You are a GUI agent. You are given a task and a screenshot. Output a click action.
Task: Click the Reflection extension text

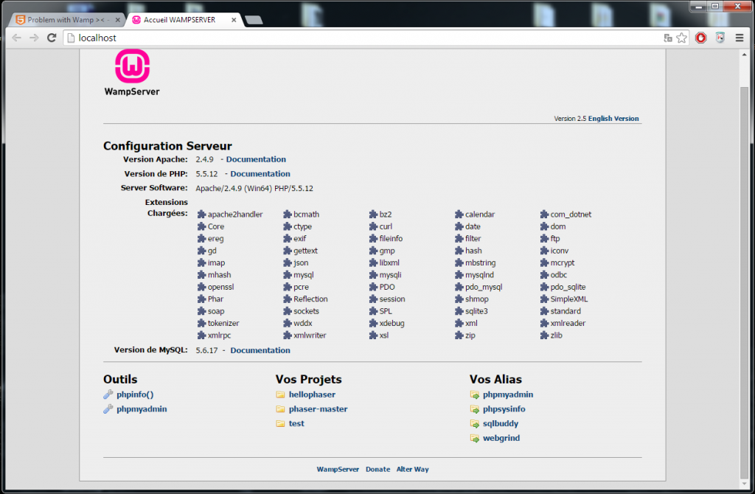point(310,299)
